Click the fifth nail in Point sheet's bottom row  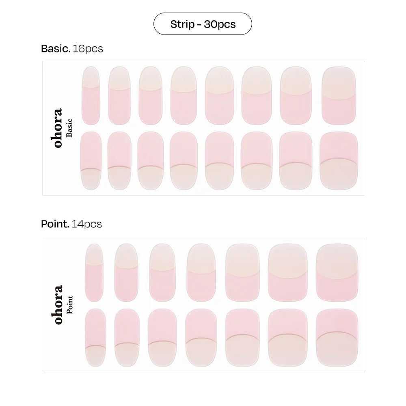242,337
